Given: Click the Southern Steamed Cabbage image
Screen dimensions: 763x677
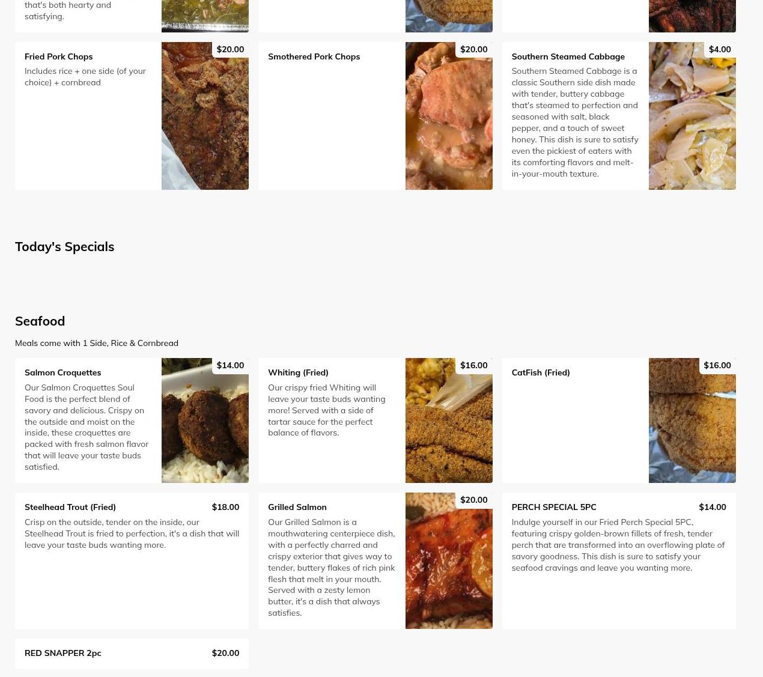Looking at the screenshot, I should click(x=692, y=116).
